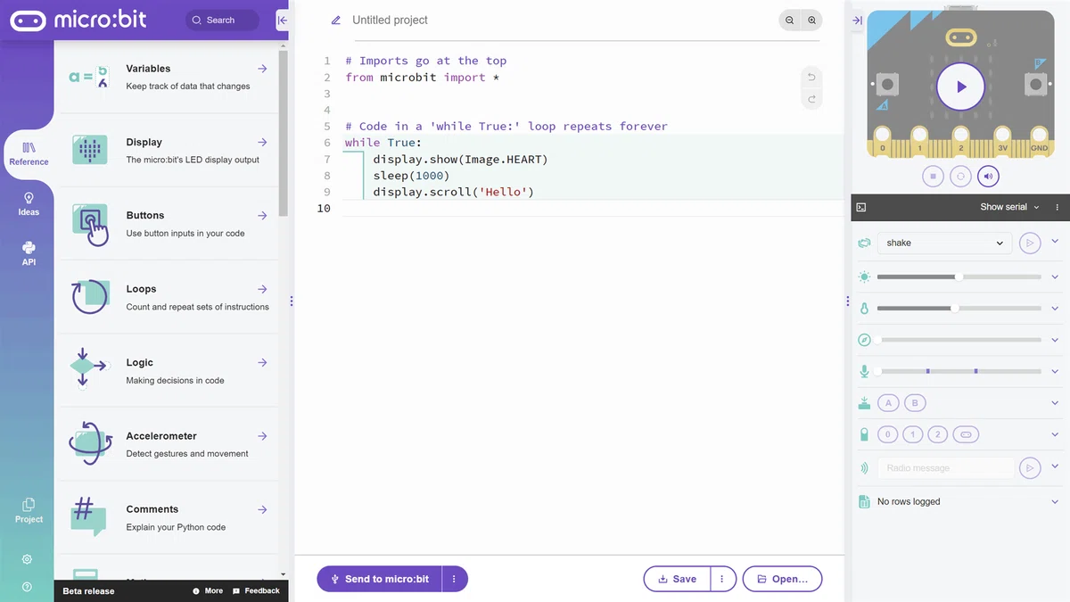Restart the simulator

960,177
